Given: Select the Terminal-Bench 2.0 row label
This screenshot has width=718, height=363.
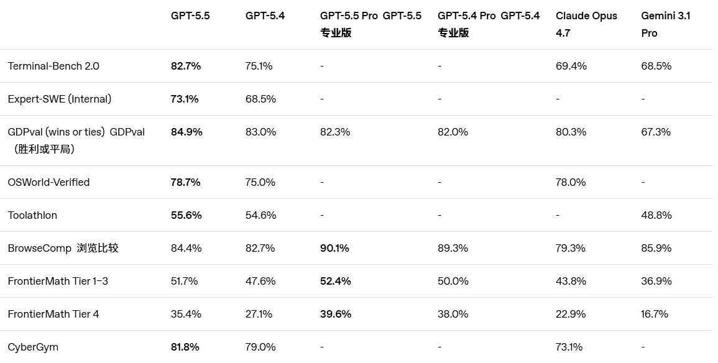Looking at the screenshot, I should coord(53,66).
